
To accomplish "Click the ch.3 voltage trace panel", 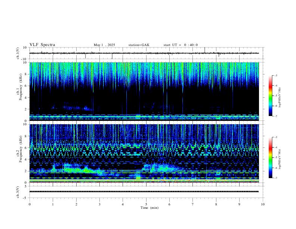I will coord(147,192).
